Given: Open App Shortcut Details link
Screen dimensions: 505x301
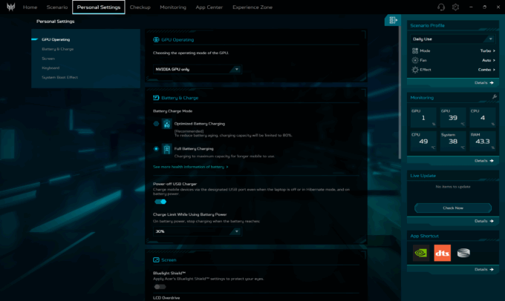Looking at the screenshot, I should point(484,269).
